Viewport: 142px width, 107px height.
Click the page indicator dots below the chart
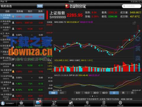(x=93, y=96)
